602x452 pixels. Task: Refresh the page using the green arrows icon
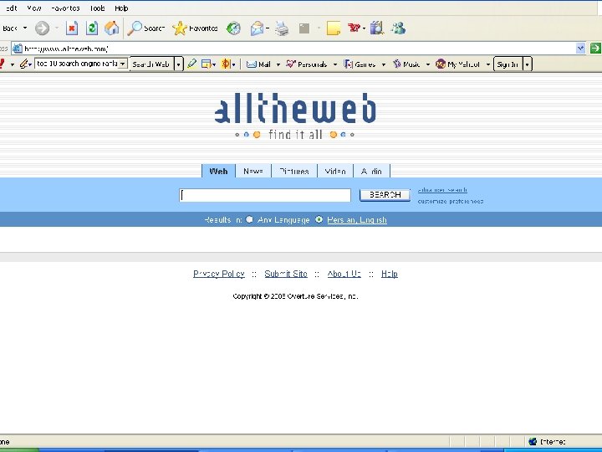92,28
